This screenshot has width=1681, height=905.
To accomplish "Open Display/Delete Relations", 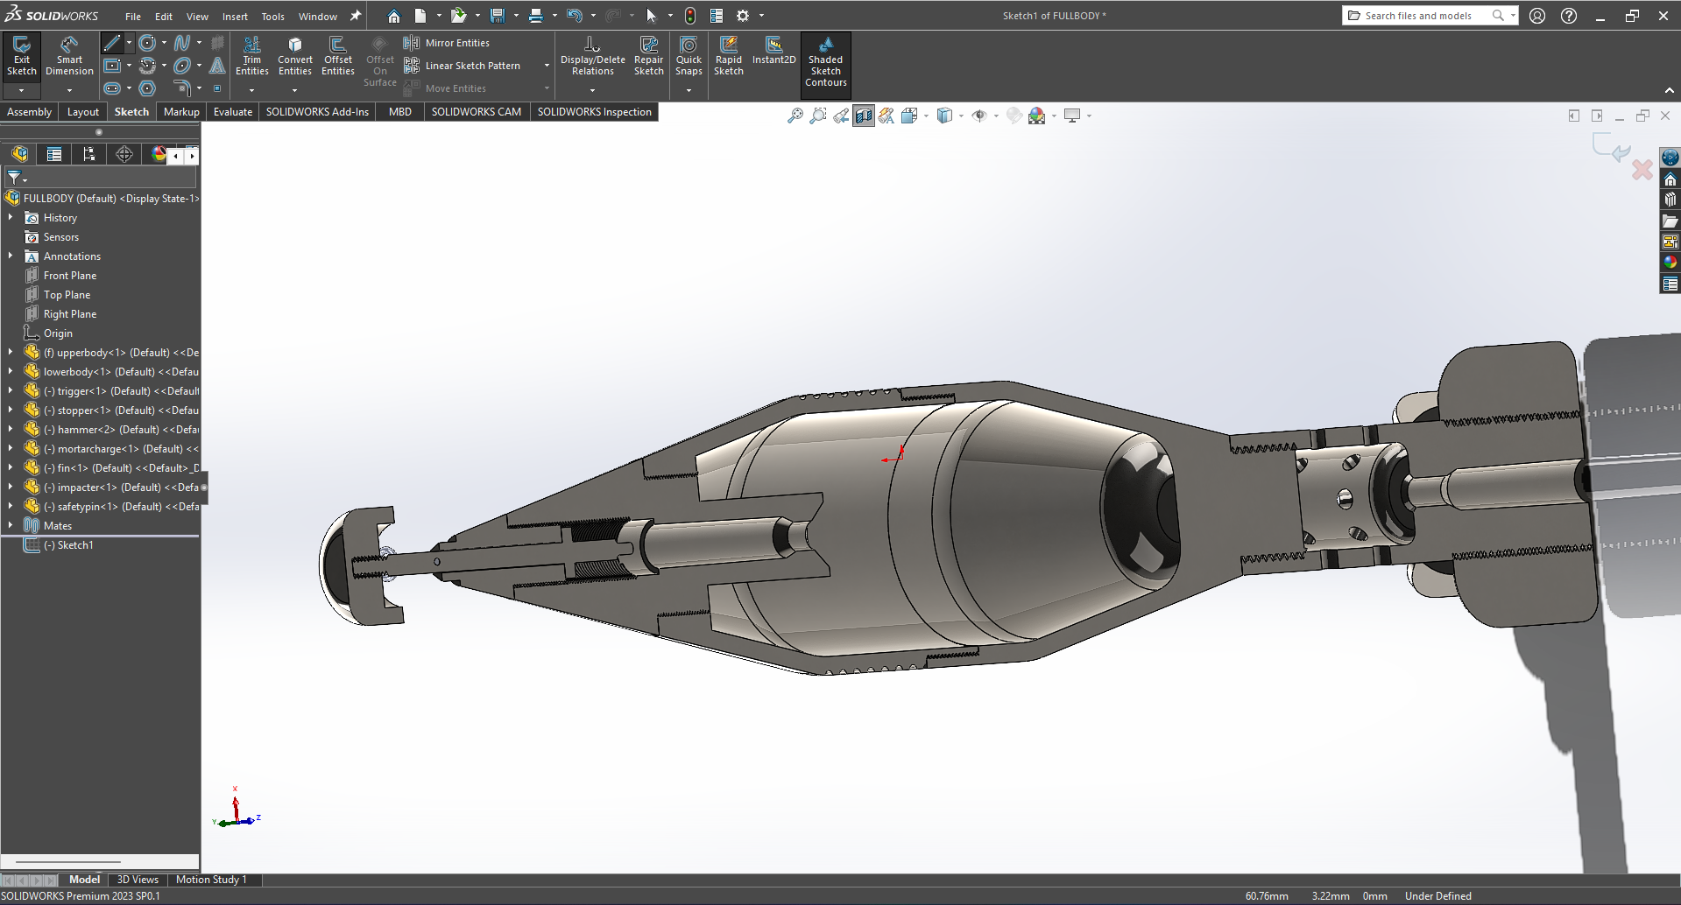I will point(593,57).
